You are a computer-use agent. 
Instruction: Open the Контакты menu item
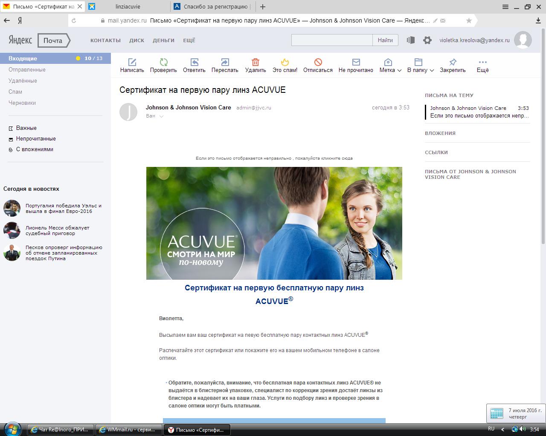coord(105,40)
